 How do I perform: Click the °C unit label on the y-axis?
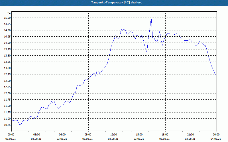[9, 13]
